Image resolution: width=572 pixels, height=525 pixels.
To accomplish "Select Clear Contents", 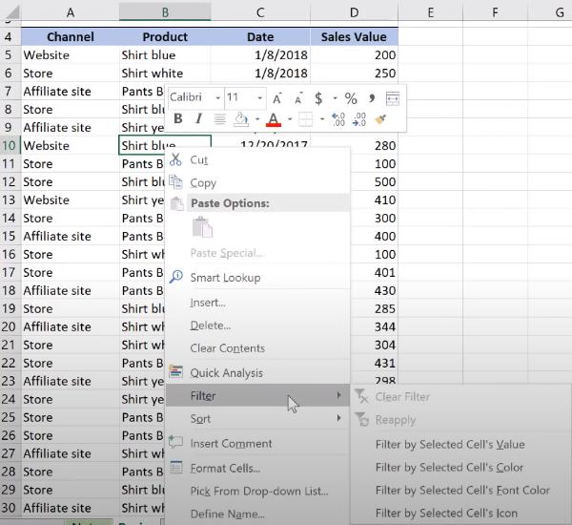I will pyautogui.click(x=258, y=348).
